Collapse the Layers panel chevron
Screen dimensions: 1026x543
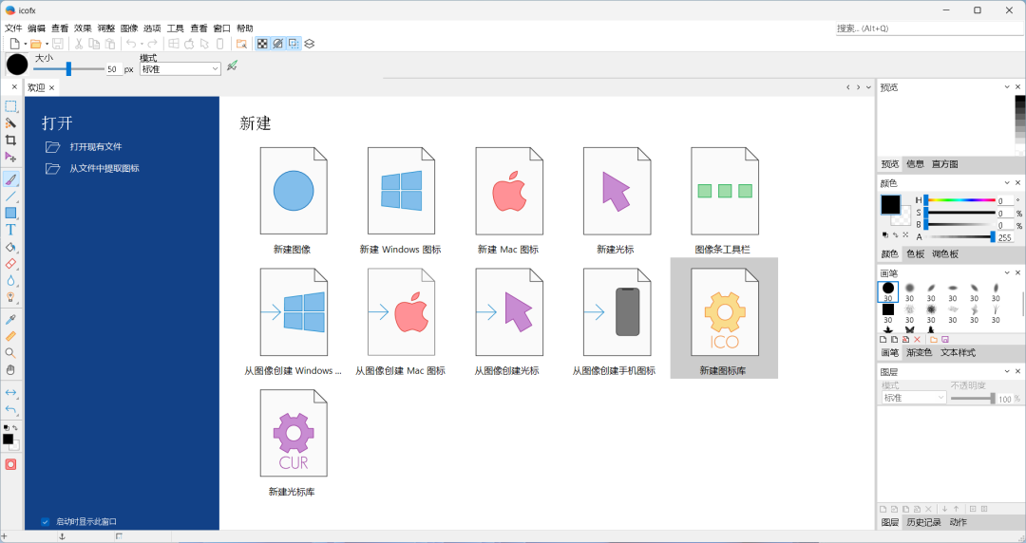1007,371
